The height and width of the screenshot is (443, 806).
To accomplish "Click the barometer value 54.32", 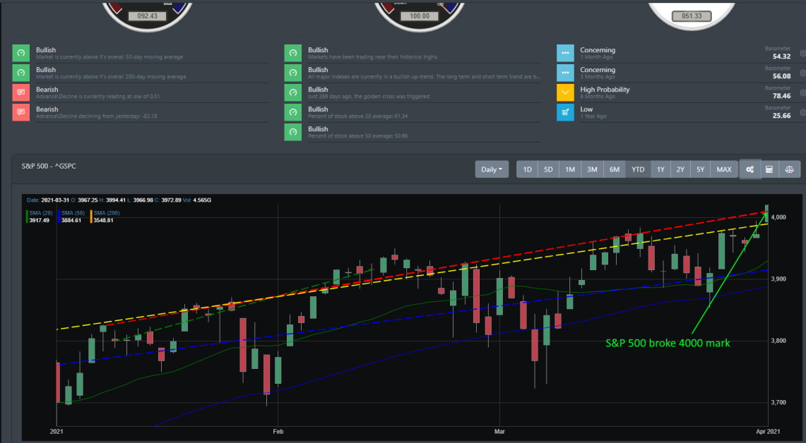I will click(781, 56).
